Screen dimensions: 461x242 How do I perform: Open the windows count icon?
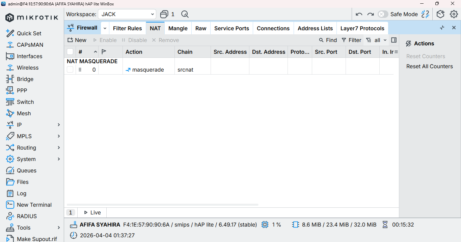coord(167,14)
